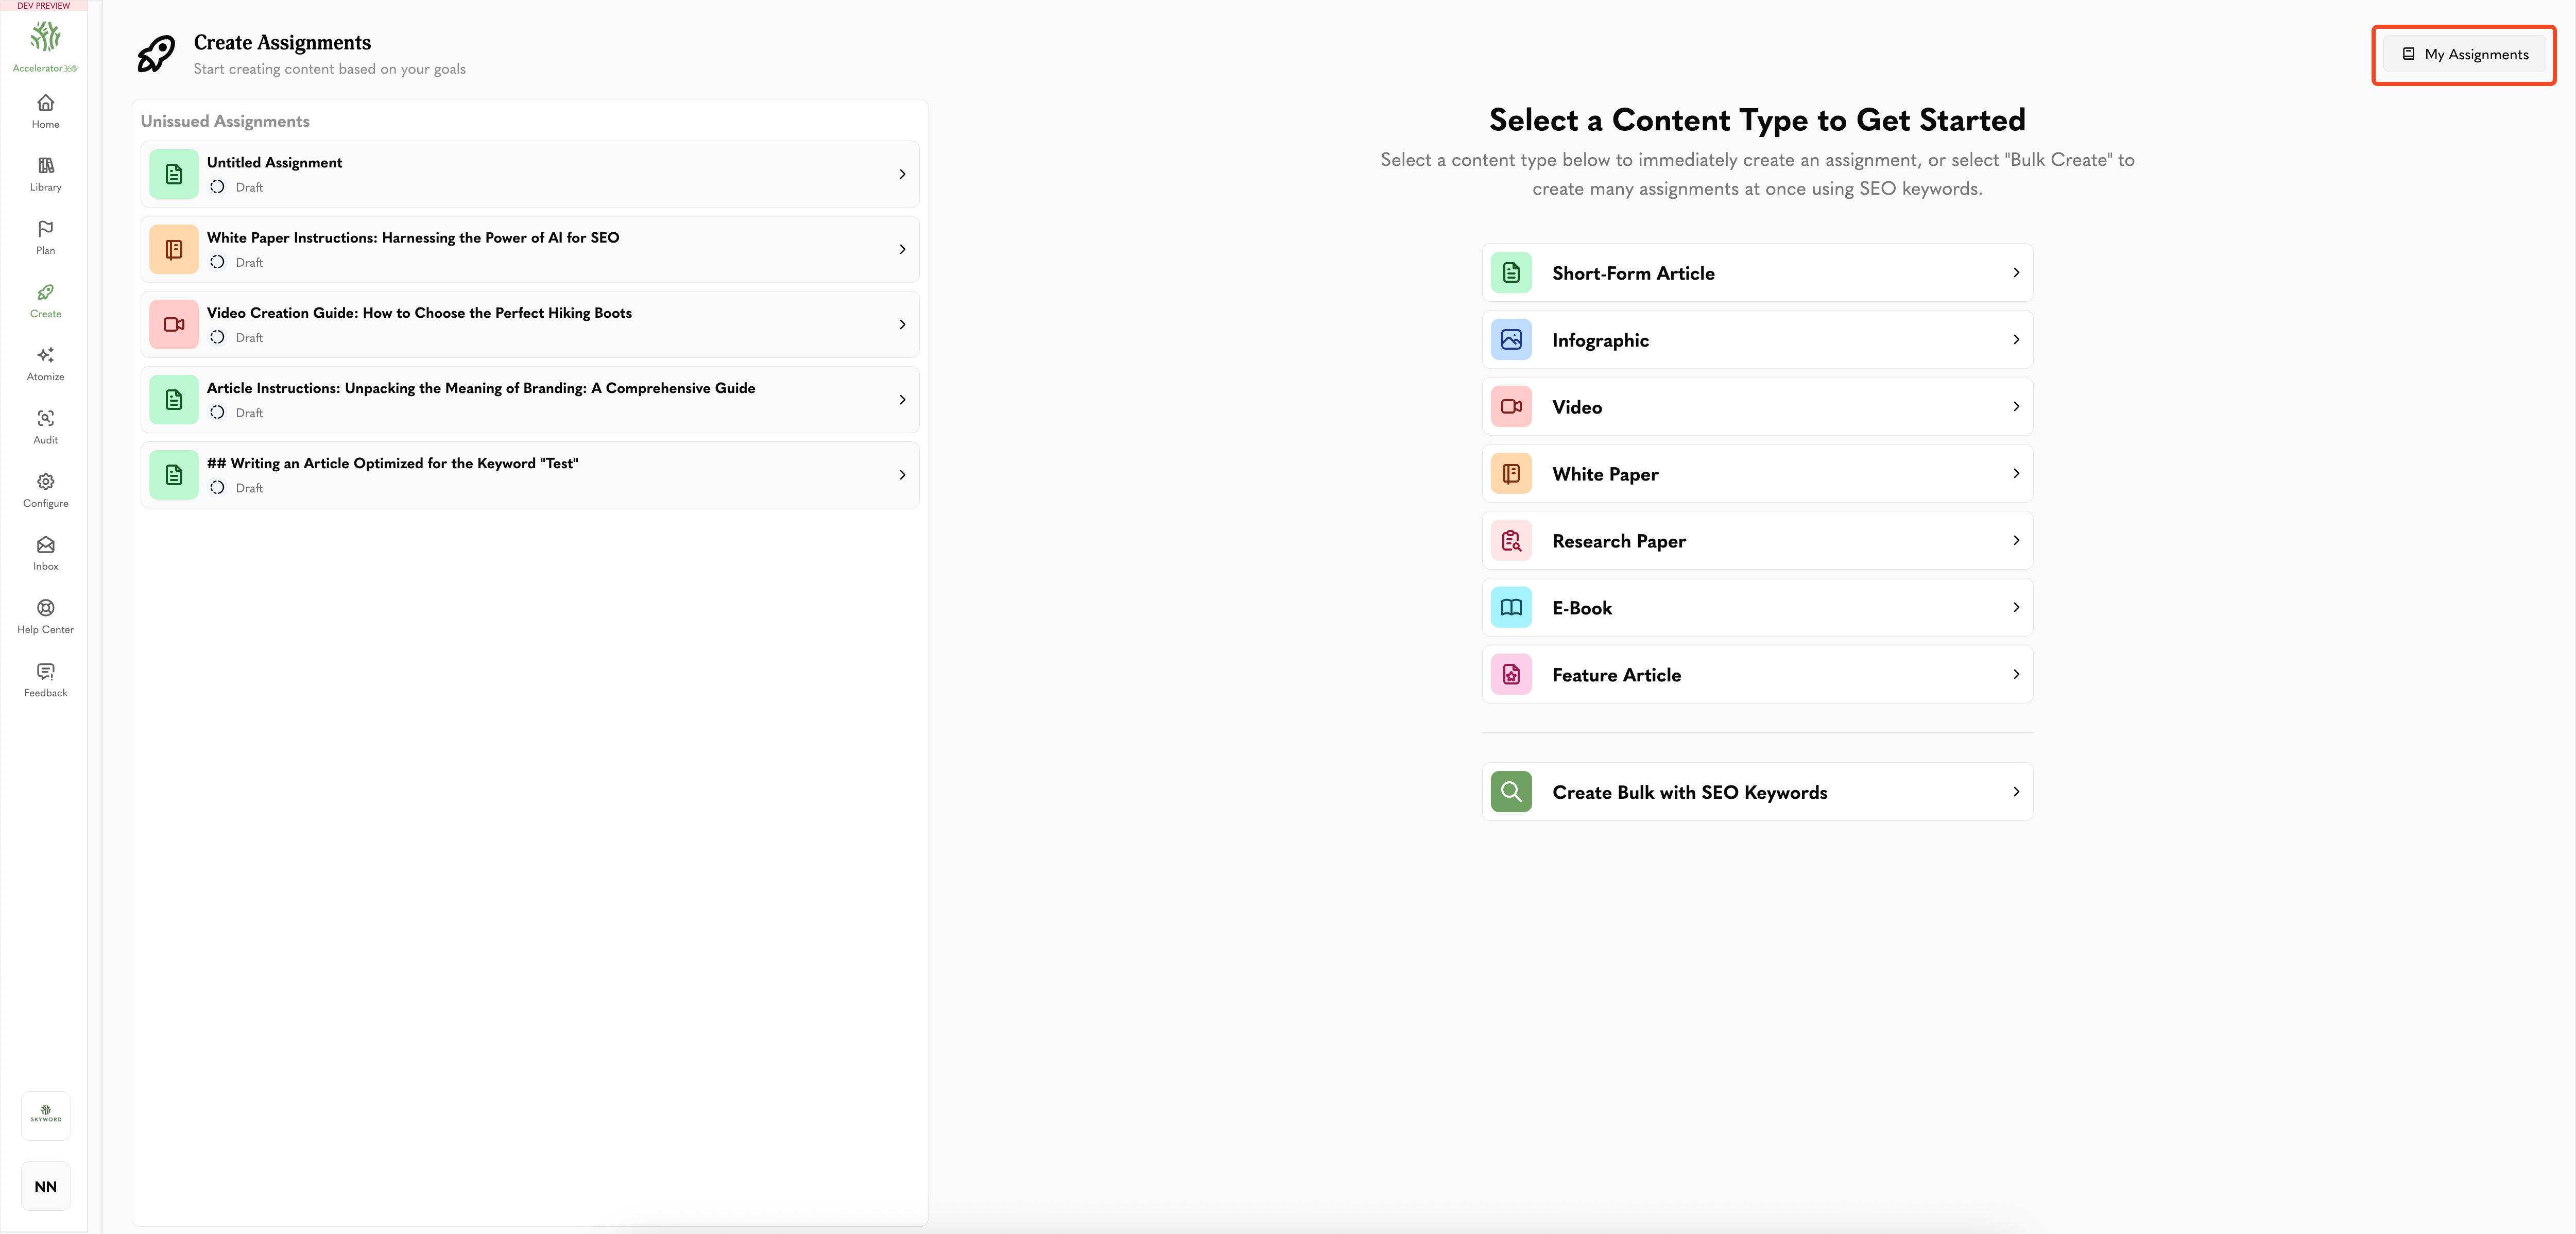Choose the White Paper content type
2576x1234 pixels.
pyautogui.click(x=1757, y=474)
